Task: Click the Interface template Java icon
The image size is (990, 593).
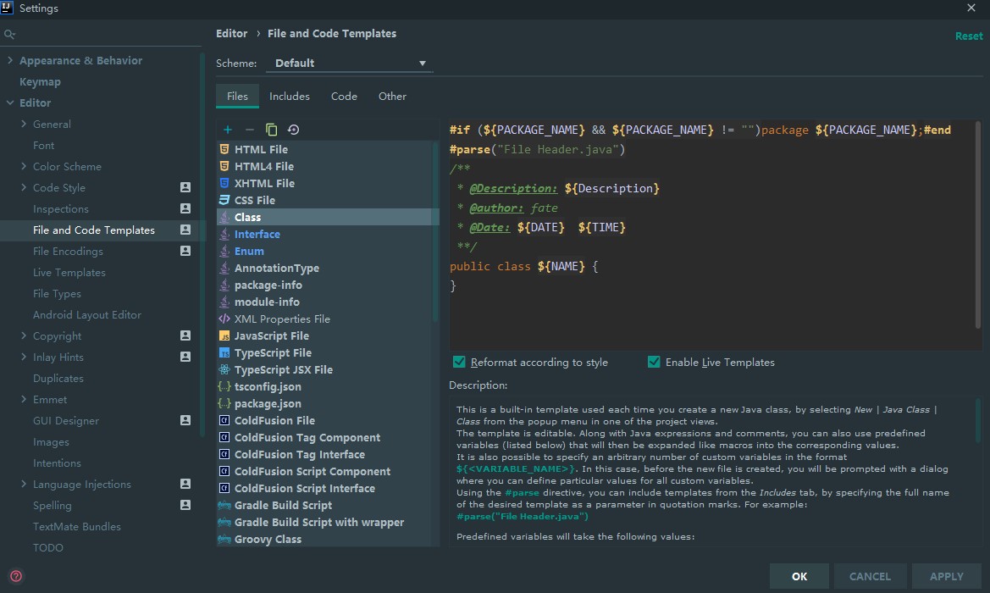Action: (x=224, y=234)
